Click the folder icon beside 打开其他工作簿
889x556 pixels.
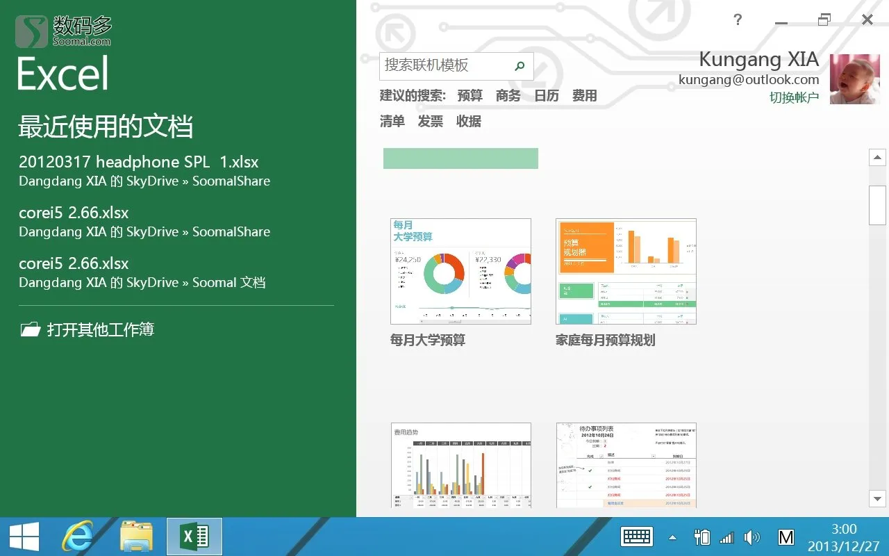pyautogui.click(x=31, y=329)
